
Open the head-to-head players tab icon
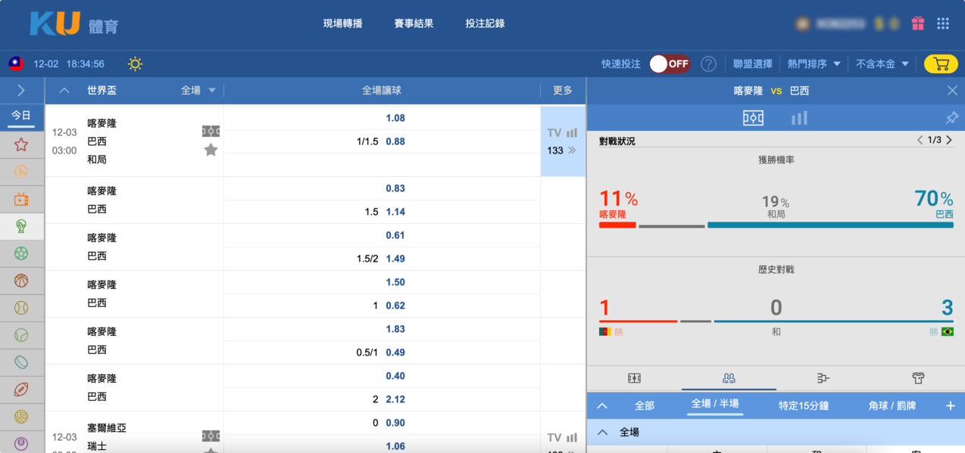click(729, 378)
